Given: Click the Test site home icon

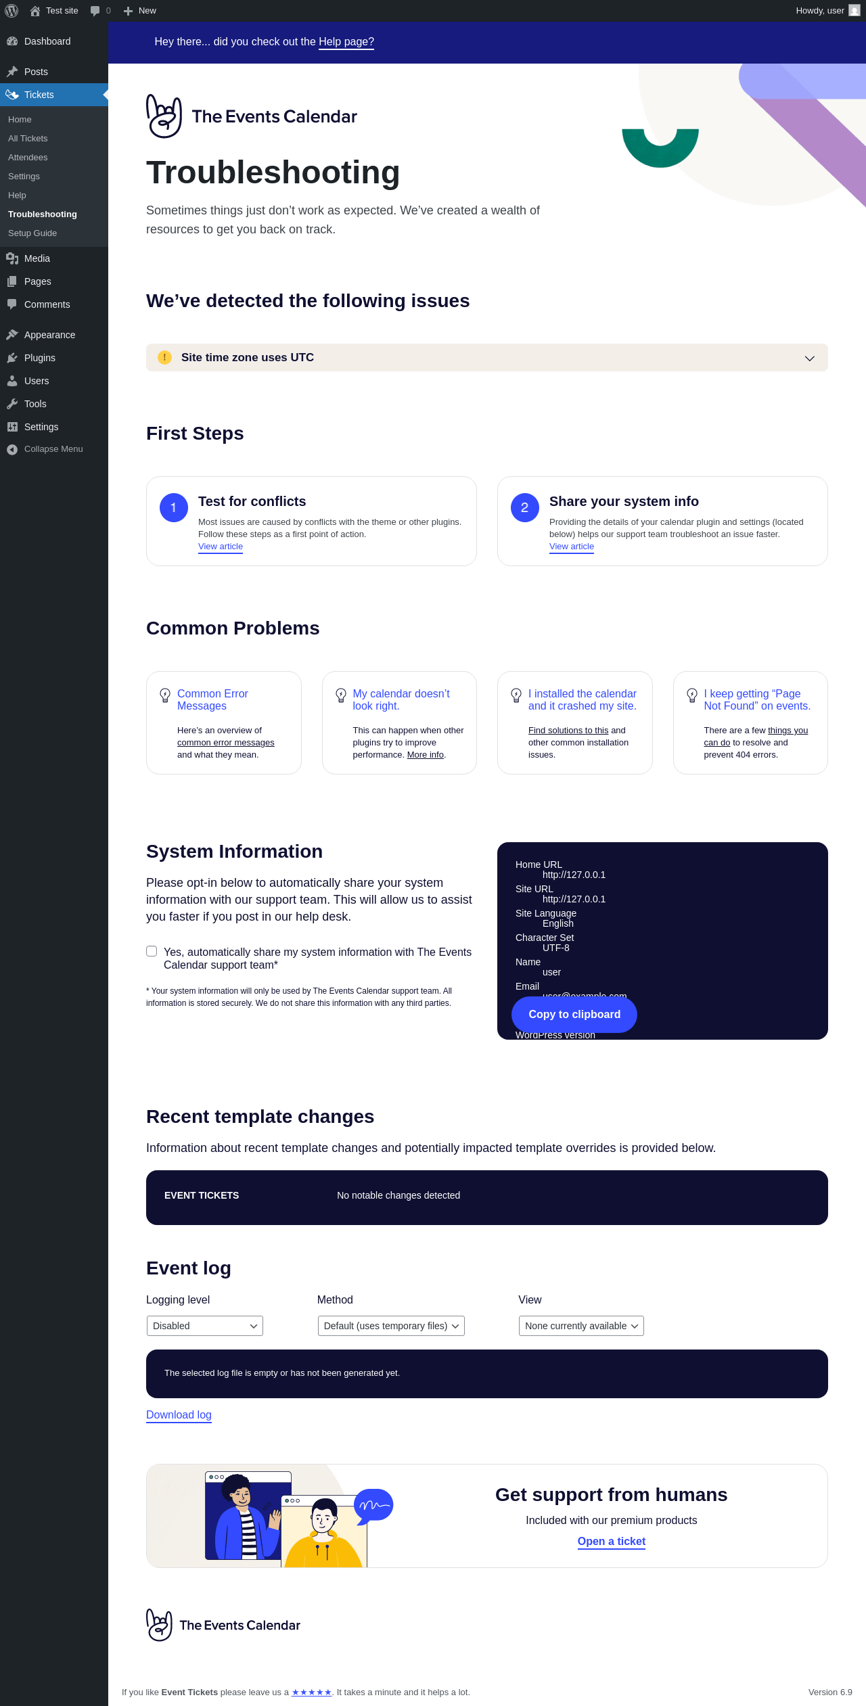Looking at the screenshot, I should tap(35, 11).
